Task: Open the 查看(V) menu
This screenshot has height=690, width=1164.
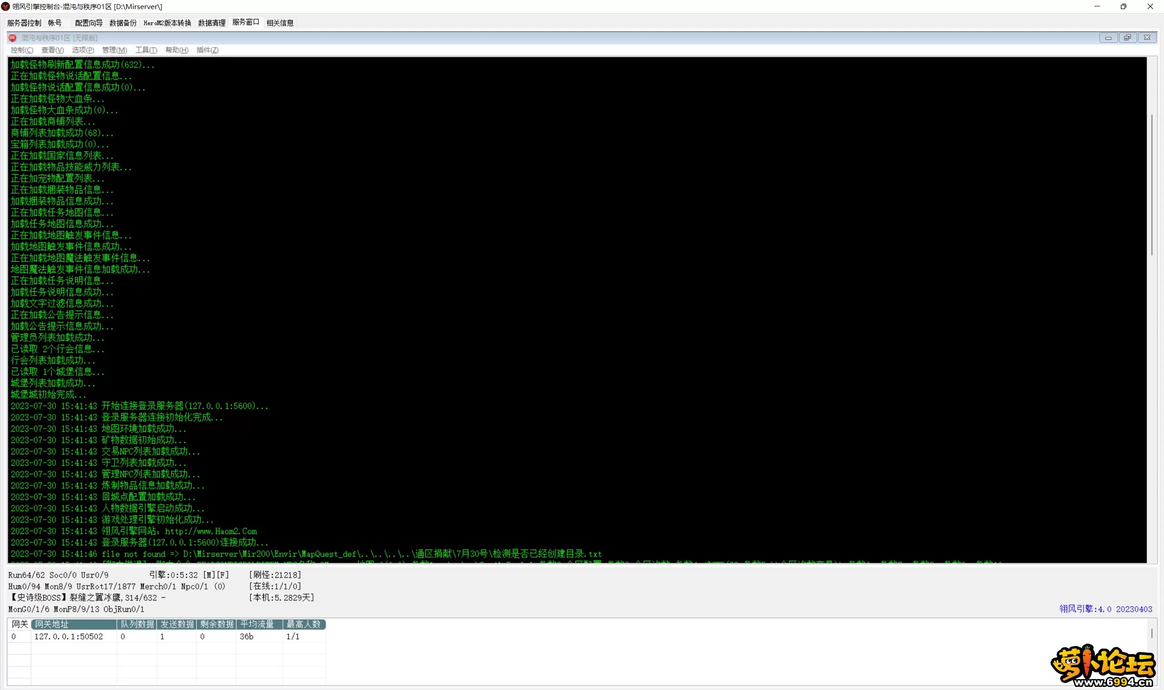Action: [52, 50]
